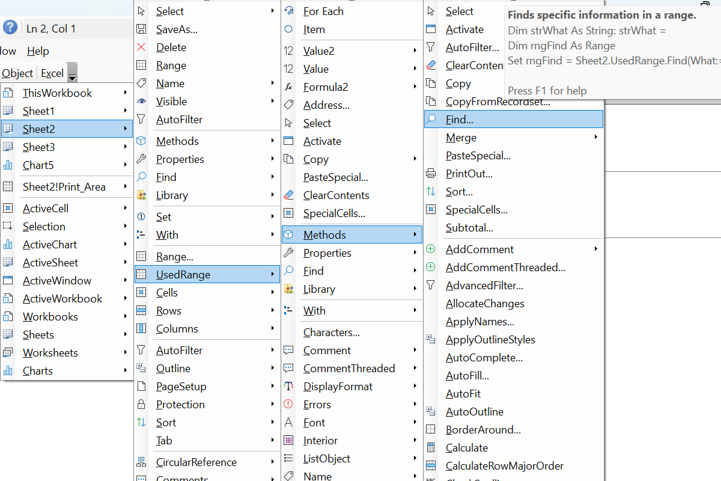Screen dimensions: 721x481
Task: Click the Formula2 fx icon
Action: (288, 87)
